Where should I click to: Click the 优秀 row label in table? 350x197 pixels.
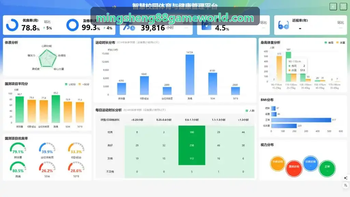click(x=110, y=132)
